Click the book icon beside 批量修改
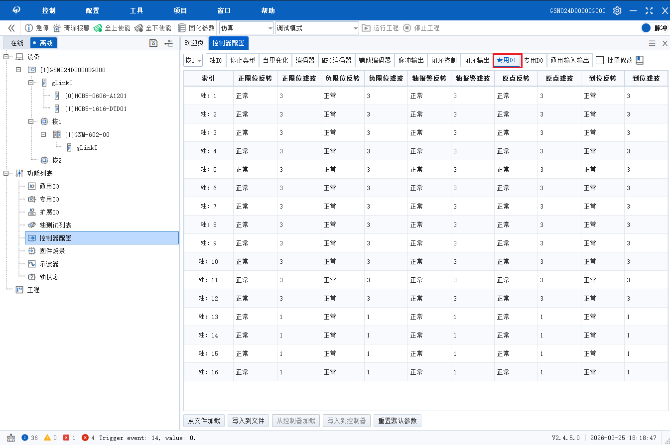 point(640,60)
